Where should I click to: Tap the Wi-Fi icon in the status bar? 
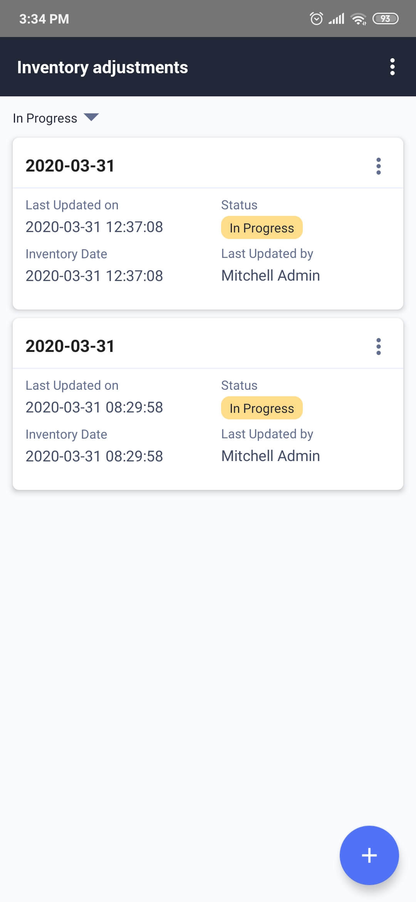tap(359, 19)
